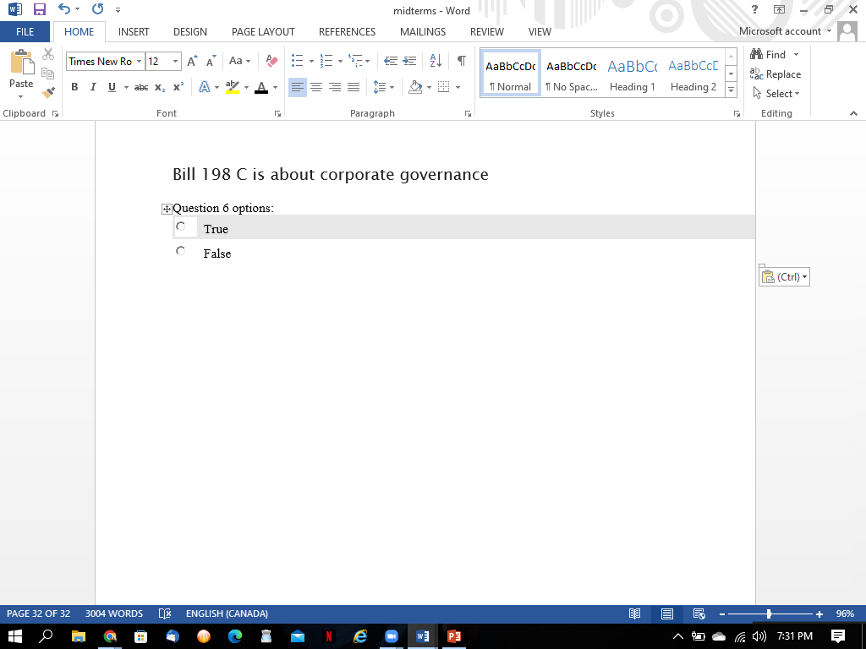Viewport: 866px width, 649px height.
Task: Apply underline to selected text
Action: click(110, 86)
